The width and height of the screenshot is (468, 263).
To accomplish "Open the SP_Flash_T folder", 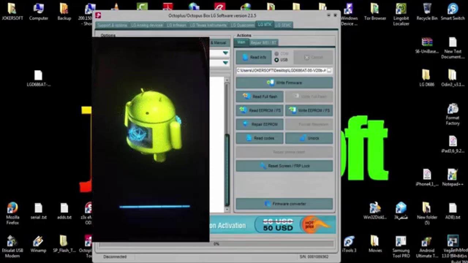I will 64,244.
